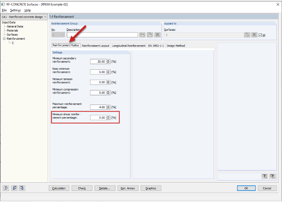
Task: Increase minimum secondary reinforcement value
Action: click(x=108, y=60)
